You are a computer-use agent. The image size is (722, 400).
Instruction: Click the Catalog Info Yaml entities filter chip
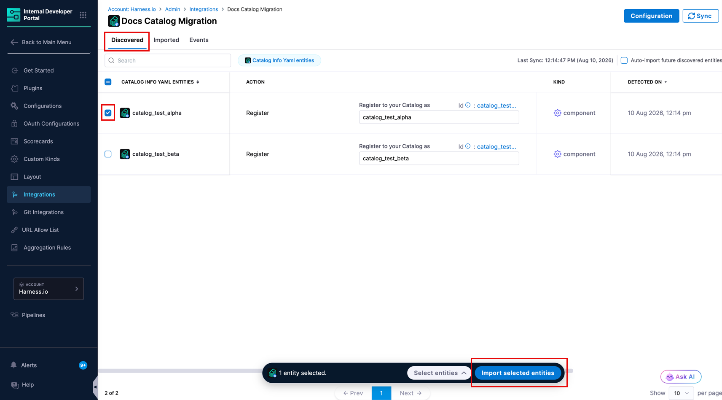pos(279,60)
